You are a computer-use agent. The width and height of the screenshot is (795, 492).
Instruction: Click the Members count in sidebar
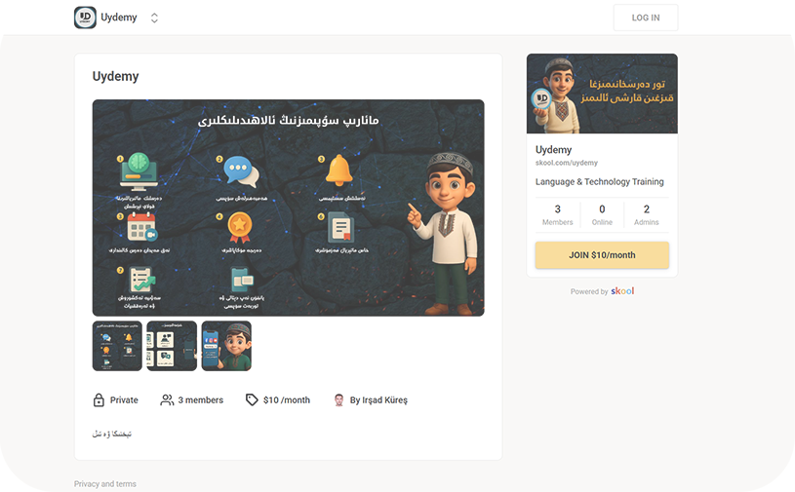coord(557,214)
